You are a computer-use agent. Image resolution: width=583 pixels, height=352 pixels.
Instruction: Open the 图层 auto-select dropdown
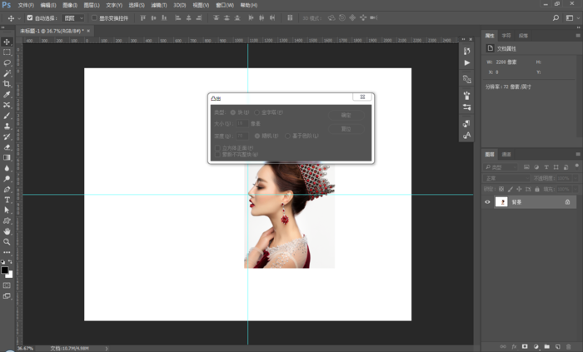[x=73, y=17]
